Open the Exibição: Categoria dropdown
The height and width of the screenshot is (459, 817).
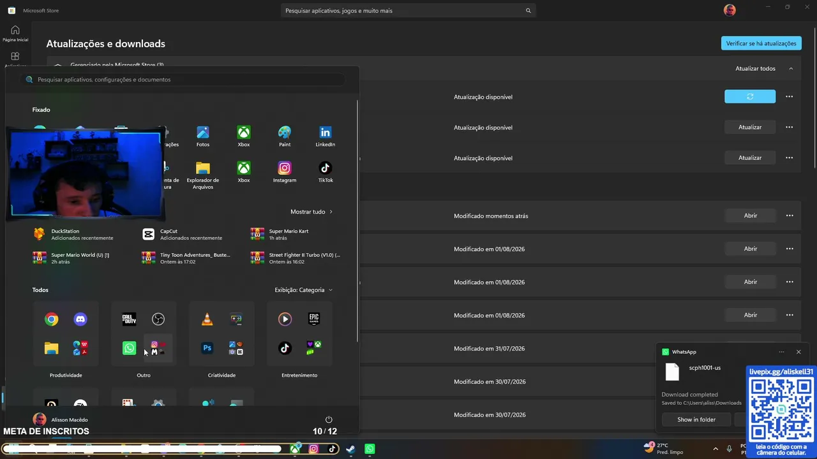[x=304, y=290]
